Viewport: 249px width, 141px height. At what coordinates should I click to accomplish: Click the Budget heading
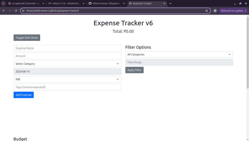point(20,139)
